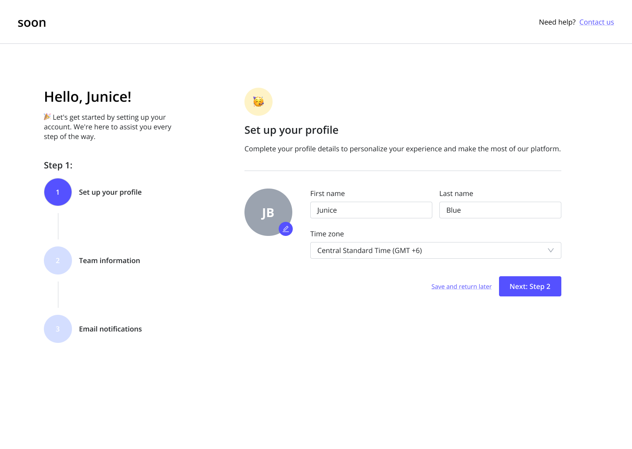Go to Team information step
The width and height of the screenshot is (632, 449).
109,260
